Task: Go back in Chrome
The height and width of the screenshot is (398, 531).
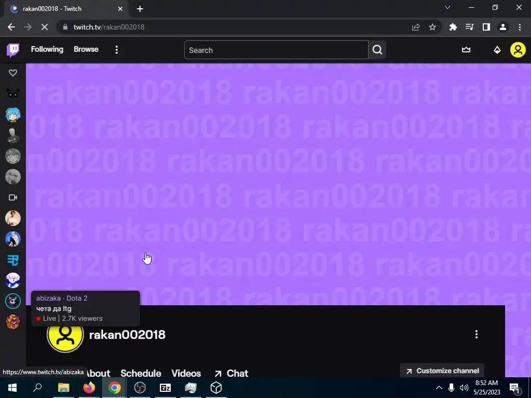Action: point(11,27)
